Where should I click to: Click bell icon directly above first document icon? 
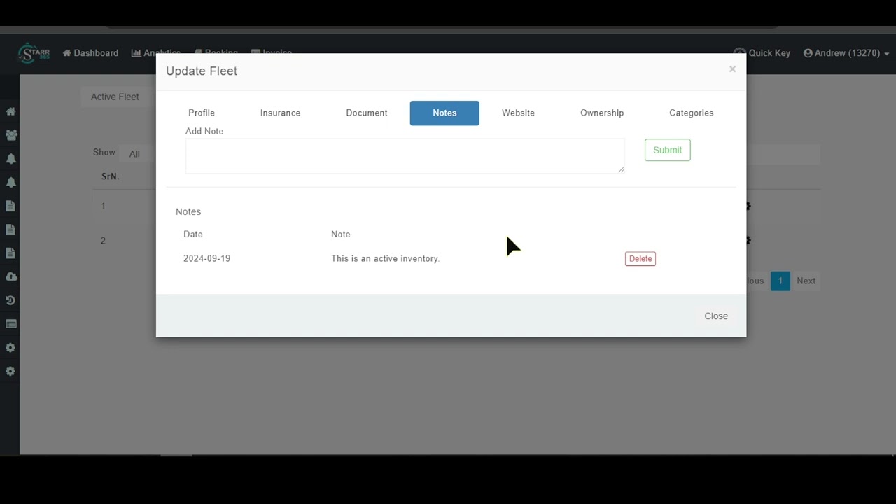point(10,183)
